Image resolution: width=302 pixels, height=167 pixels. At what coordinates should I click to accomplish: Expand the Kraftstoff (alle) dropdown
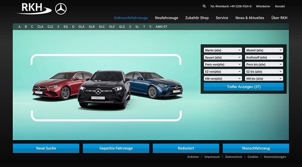[264, 57]
